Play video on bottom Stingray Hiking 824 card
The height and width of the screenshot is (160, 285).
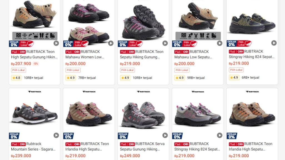click(219, 135)
